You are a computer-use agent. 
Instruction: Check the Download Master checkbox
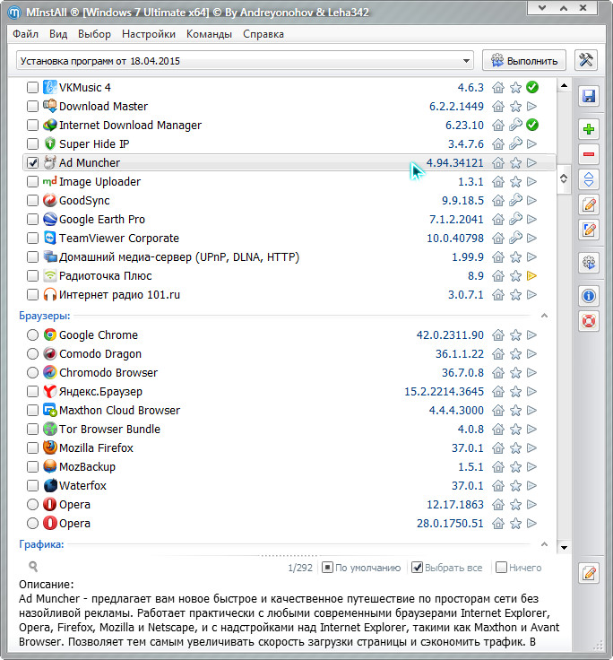33,106
